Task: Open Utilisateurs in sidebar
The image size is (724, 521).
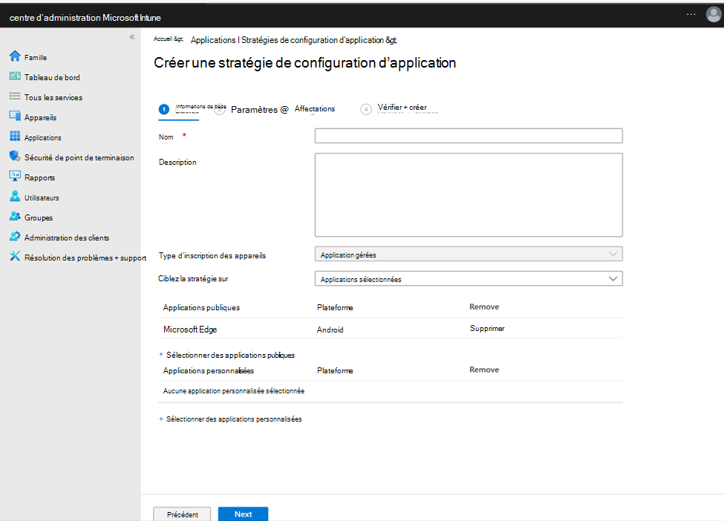Action: pyautogui.click(x=42, y=198)
